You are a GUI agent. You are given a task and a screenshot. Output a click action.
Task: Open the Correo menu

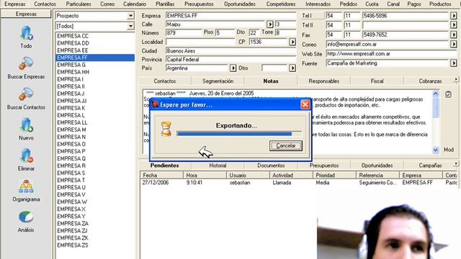coord(107,4)
